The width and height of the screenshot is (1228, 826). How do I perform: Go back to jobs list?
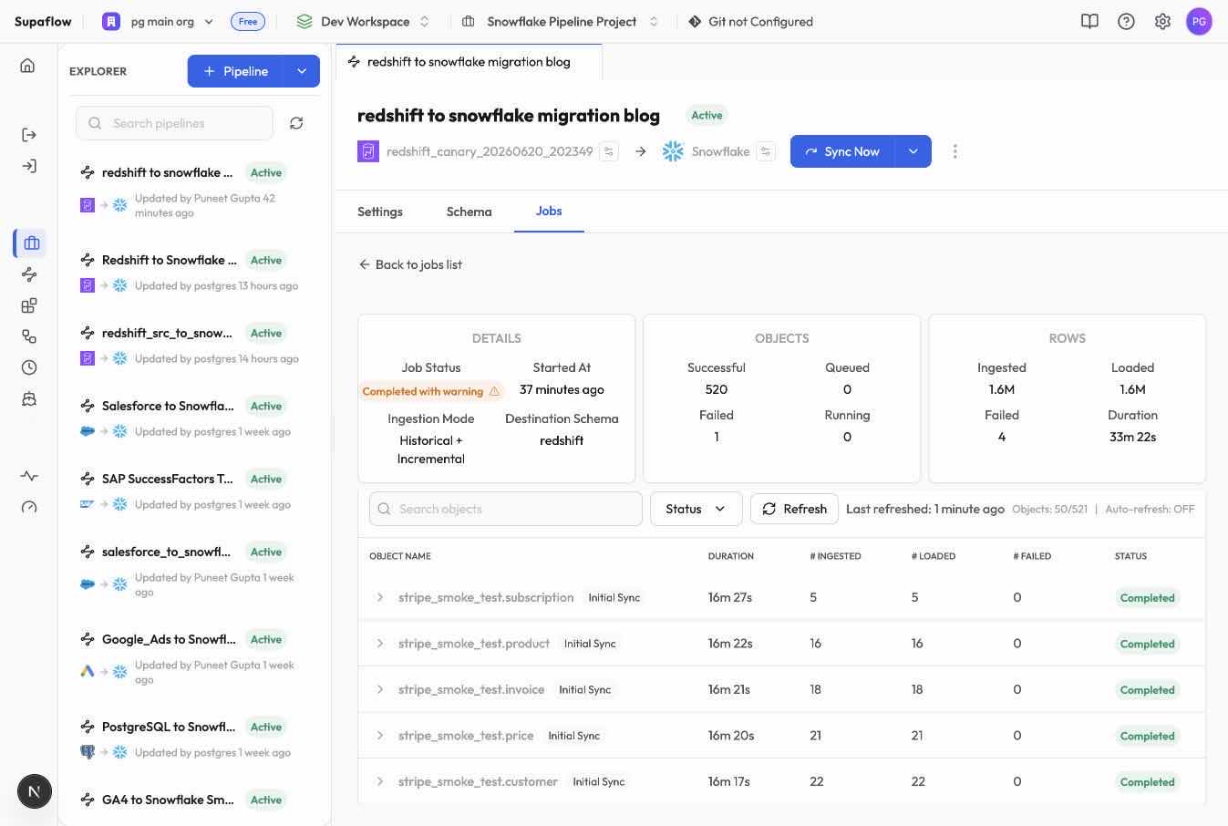410,264
